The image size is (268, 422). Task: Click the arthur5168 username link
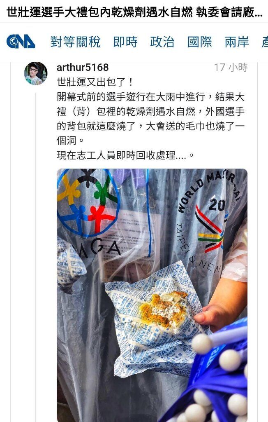(83, 67)
